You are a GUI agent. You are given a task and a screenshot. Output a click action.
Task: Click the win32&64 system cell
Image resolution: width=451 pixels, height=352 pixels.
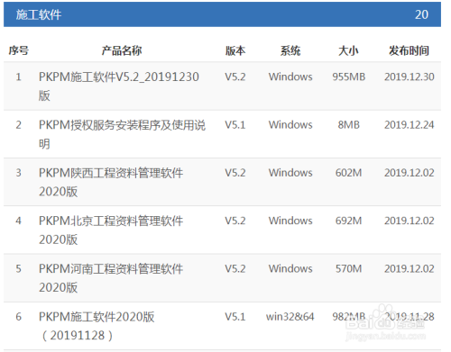290,317
